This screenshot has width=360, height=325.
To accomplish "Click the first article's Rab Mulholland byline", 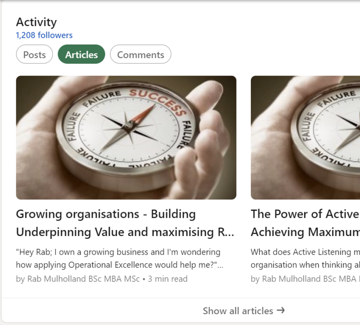I will pyautogui.click(x=78, y=279).
